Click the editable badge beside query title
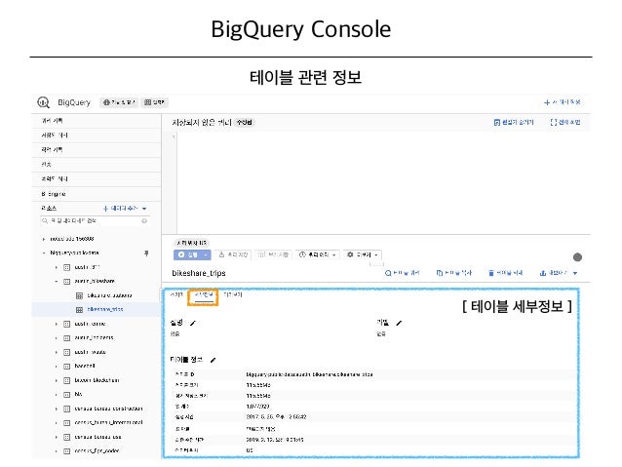This screenshot has width=622, height=467. point(244,122)
